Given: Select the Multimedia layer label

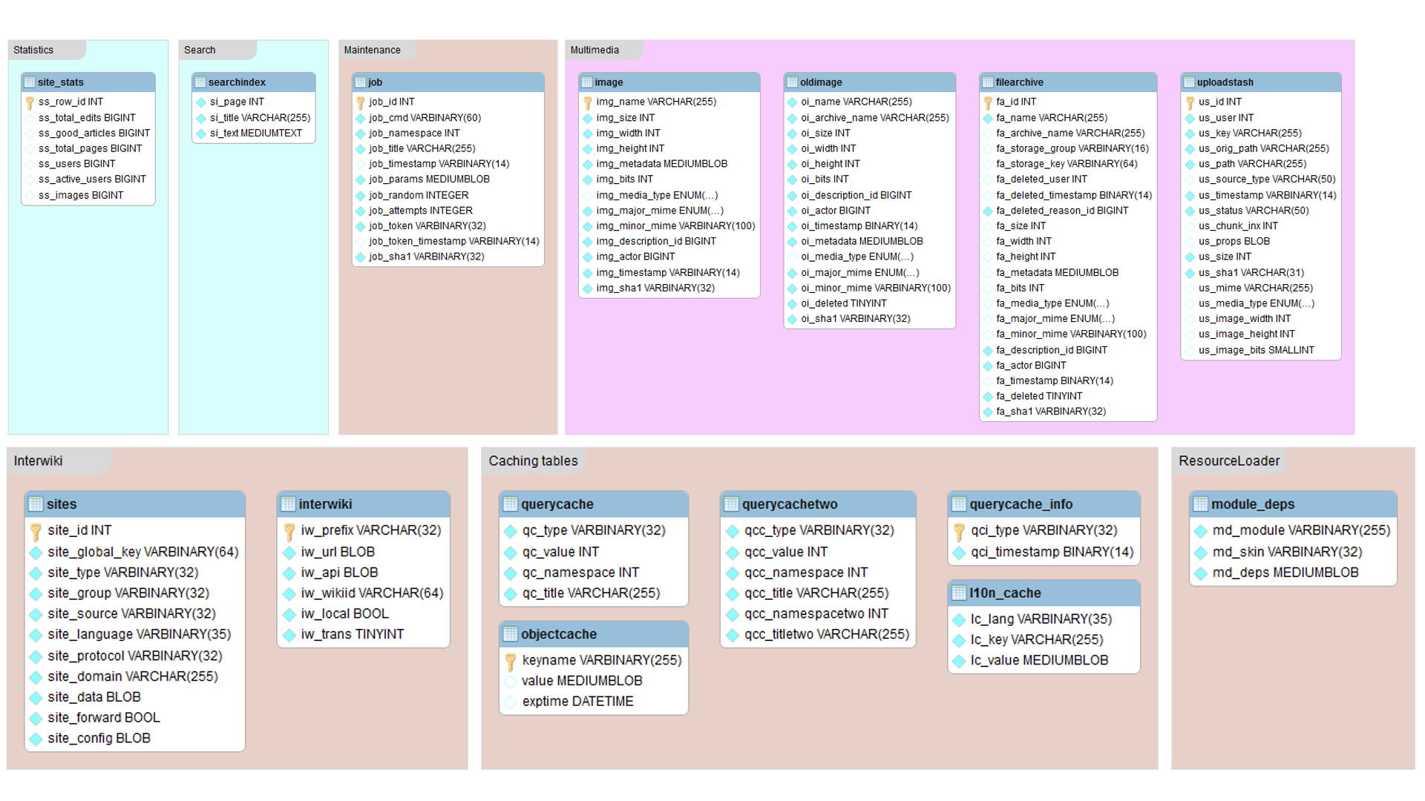Looking at the screenshot, I should pos(594,50).
